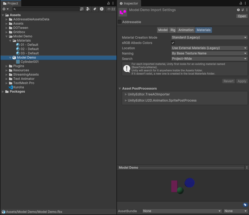Click the search by import log type icon
The width and height of the screenshot is (249, 215).
pos(102,9)
